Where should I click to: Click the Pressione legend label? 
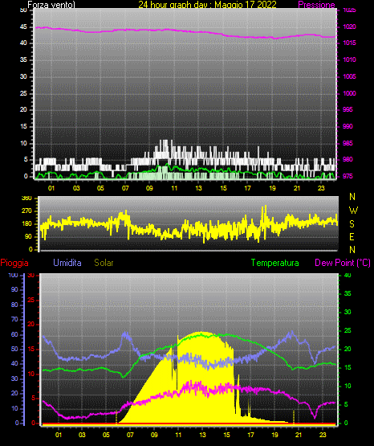click(x=316, y=5)
